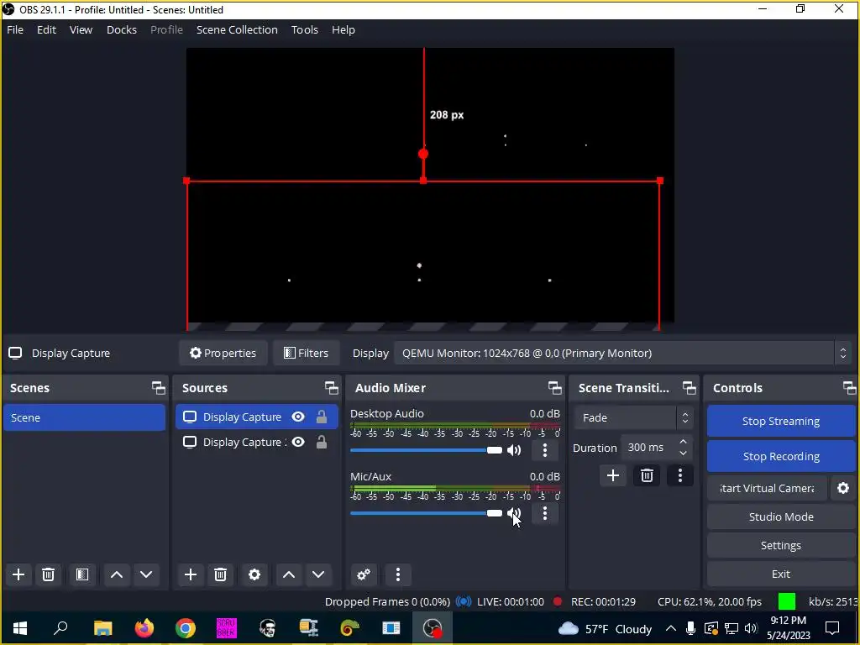Viewport: 860px width, 645px height.
Task: Open the View menu
Action: click(81, 29)
